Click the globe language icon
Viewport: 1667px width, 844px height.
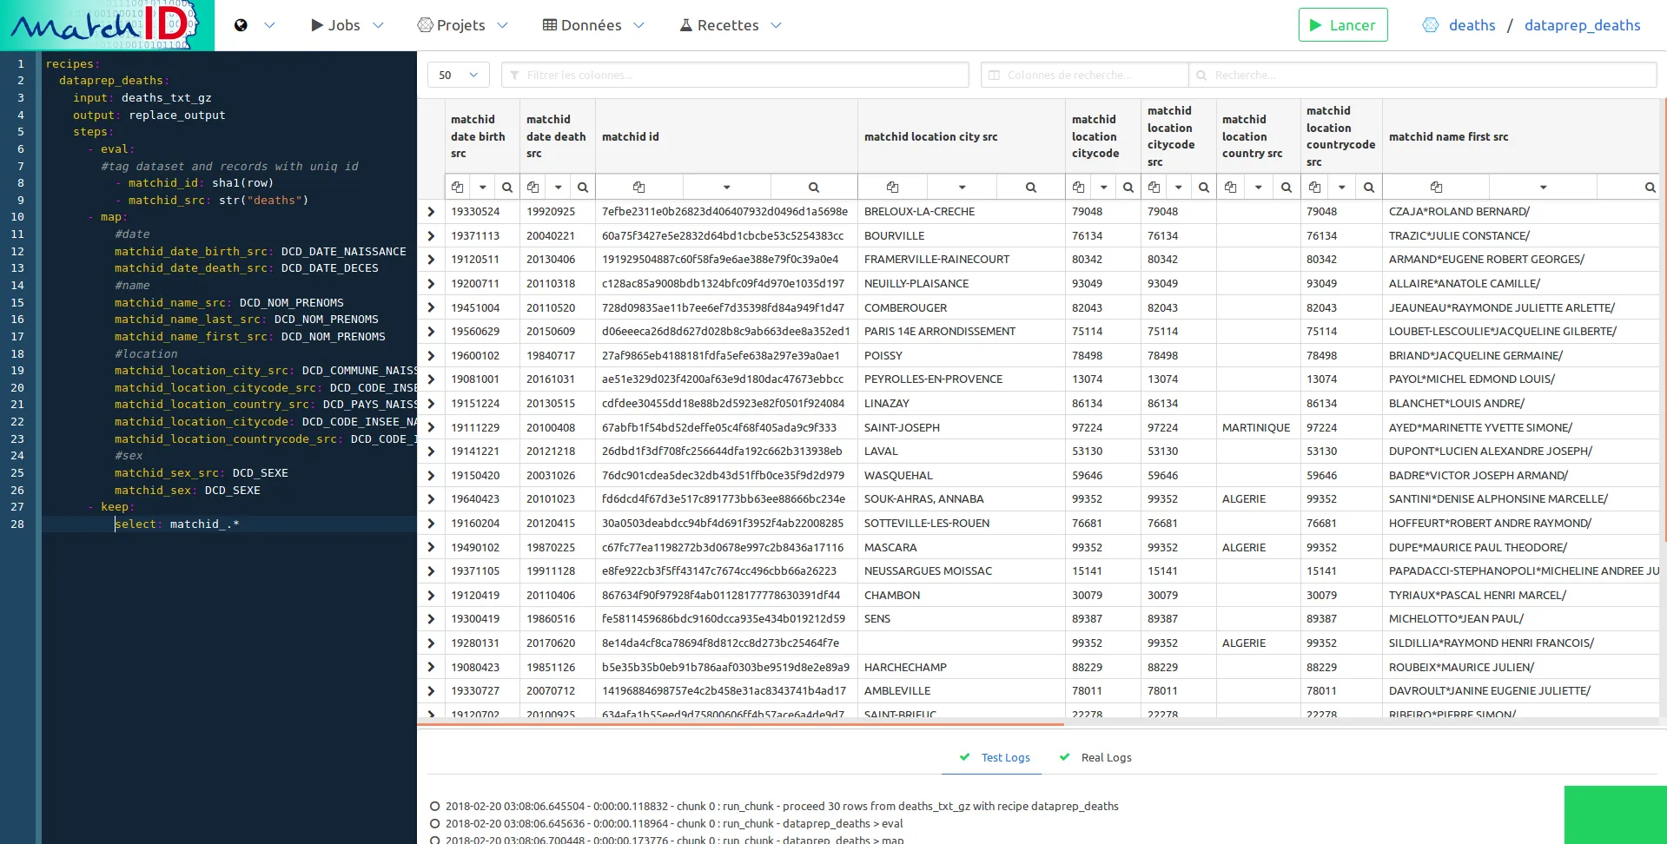click(x=241, y=24)
